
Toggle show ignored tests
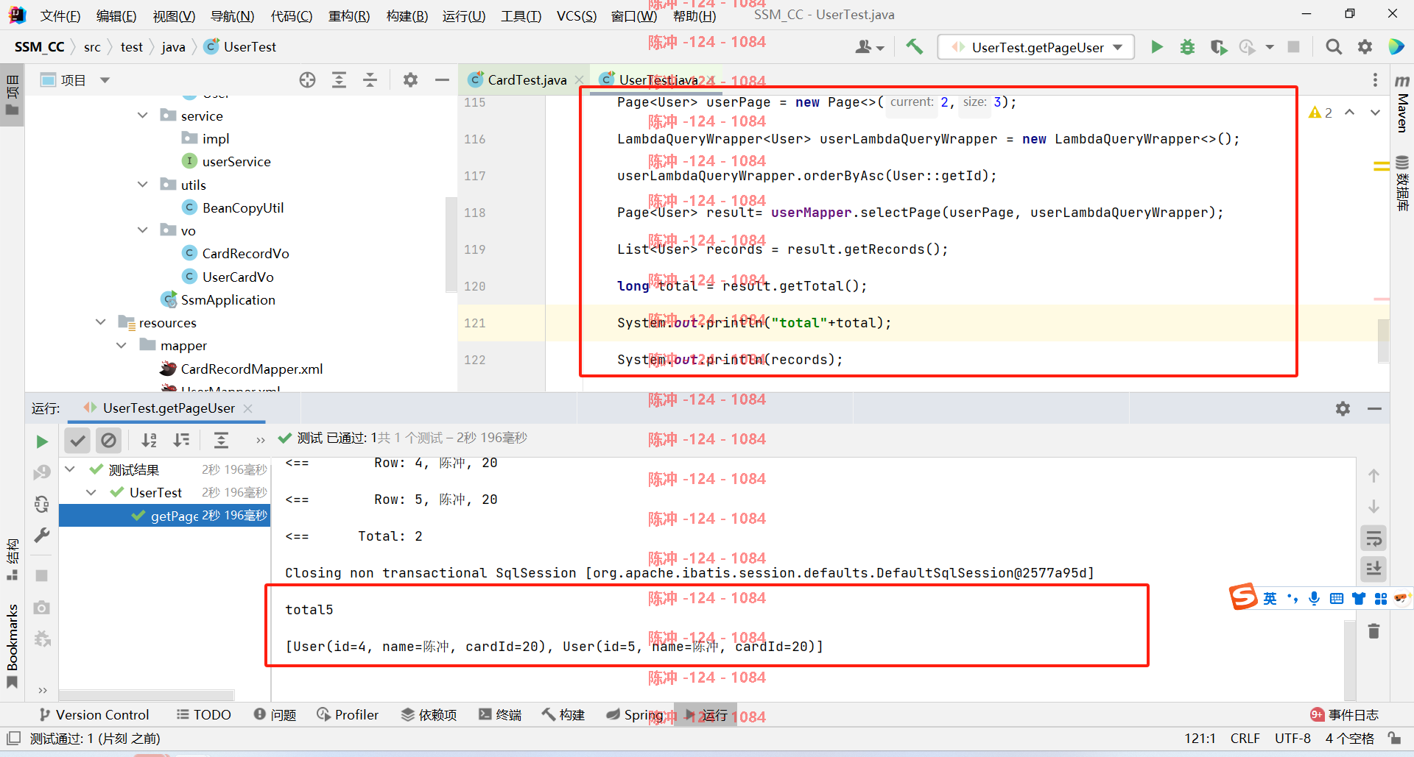coord(108,440)
